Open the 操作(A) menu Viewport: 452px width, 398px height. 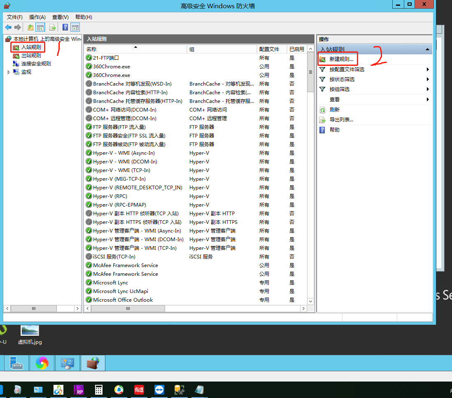point(37,17)
